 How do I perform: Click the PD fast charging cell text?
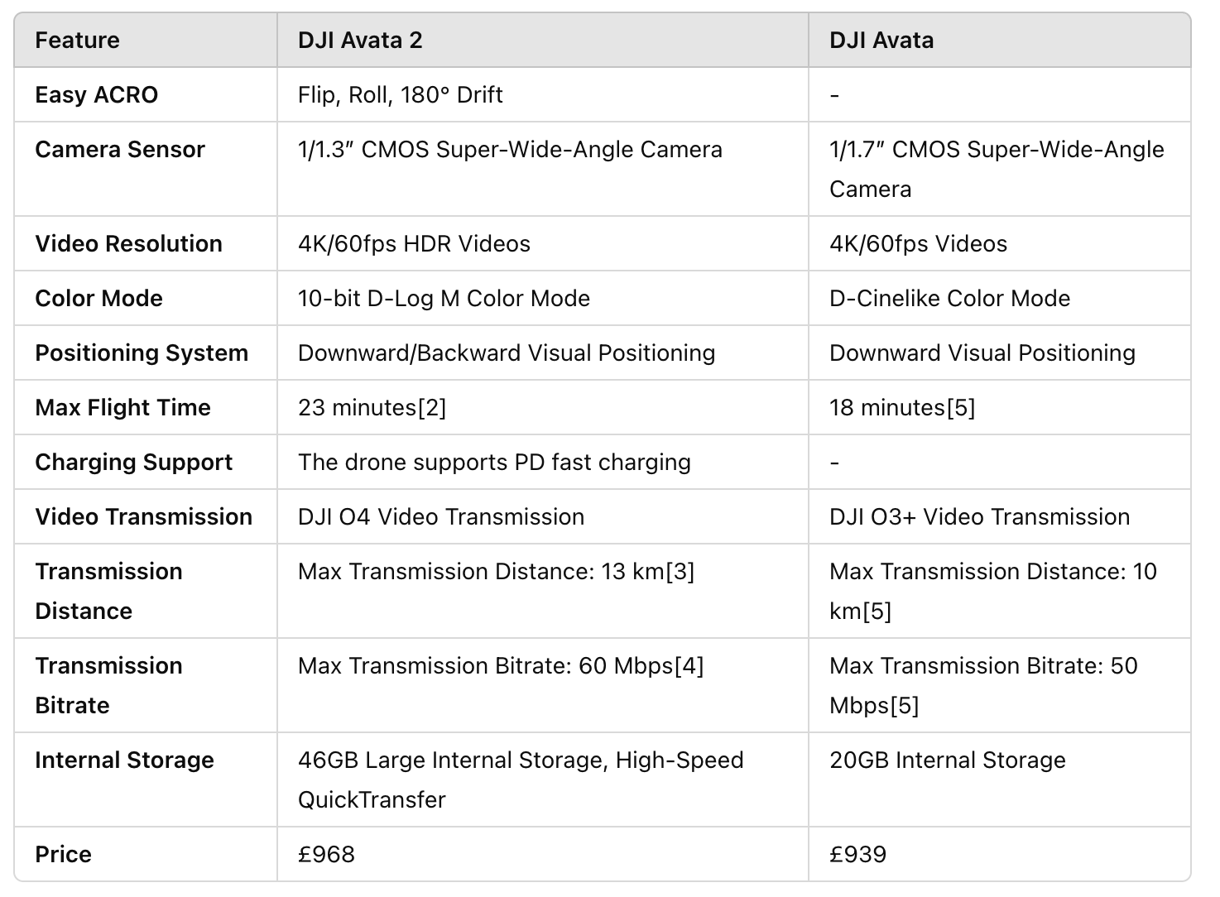(494, 463)
